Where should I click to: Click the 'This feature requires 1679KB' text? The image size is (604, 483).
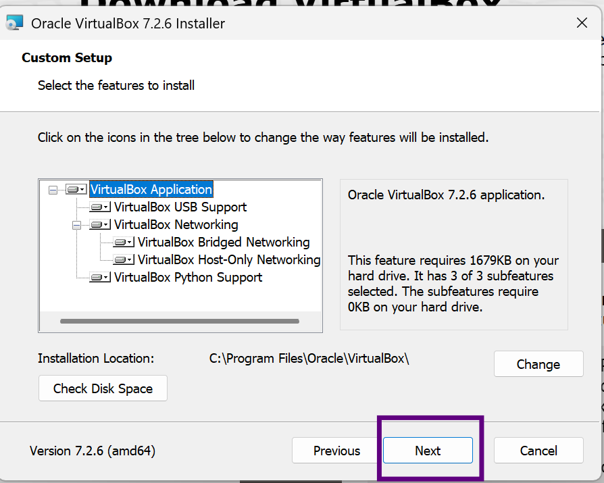coord(453,284)
